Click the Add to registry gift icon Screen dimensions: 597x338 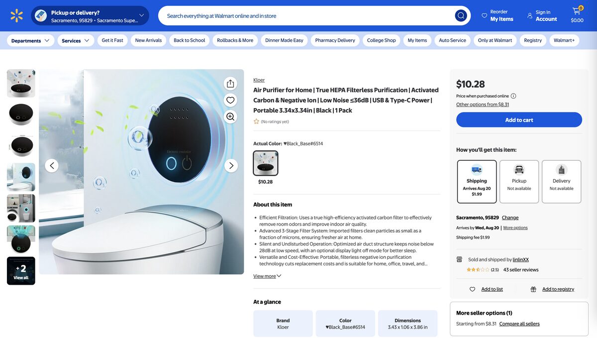[533, 289]
